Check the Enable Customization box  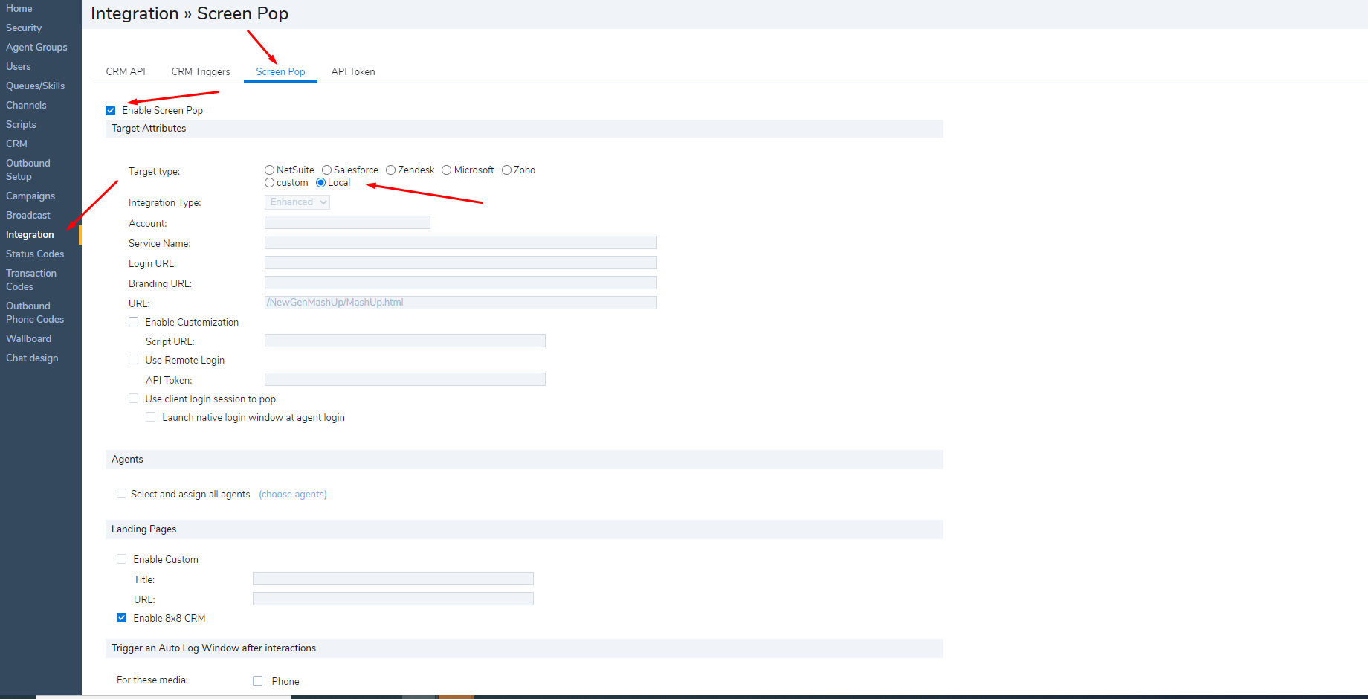click(x=134, y=322)
